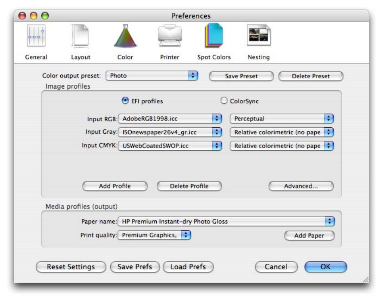Expand the Color output preset dropdown
381x296 pixels.
point(151,76)
